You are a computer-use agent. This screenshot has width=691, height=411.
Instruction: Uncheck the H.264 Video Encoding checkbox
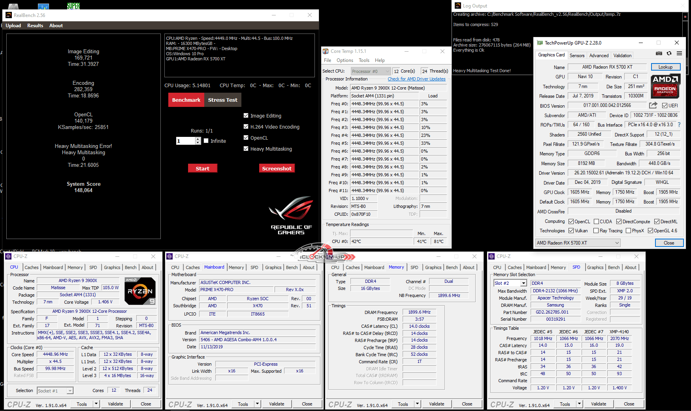point(246,127)
